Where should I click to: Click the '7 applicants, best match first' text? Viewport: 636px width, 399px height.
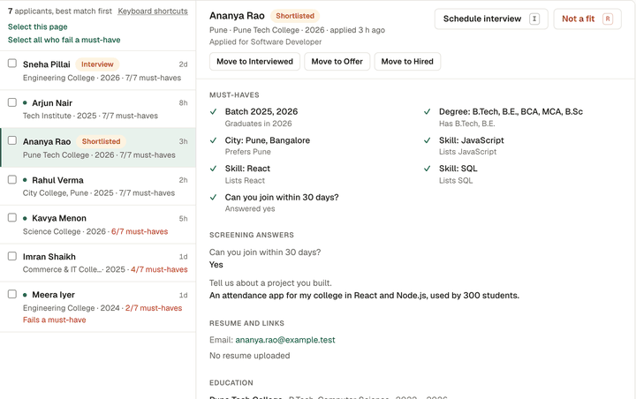tap(60, 11)
